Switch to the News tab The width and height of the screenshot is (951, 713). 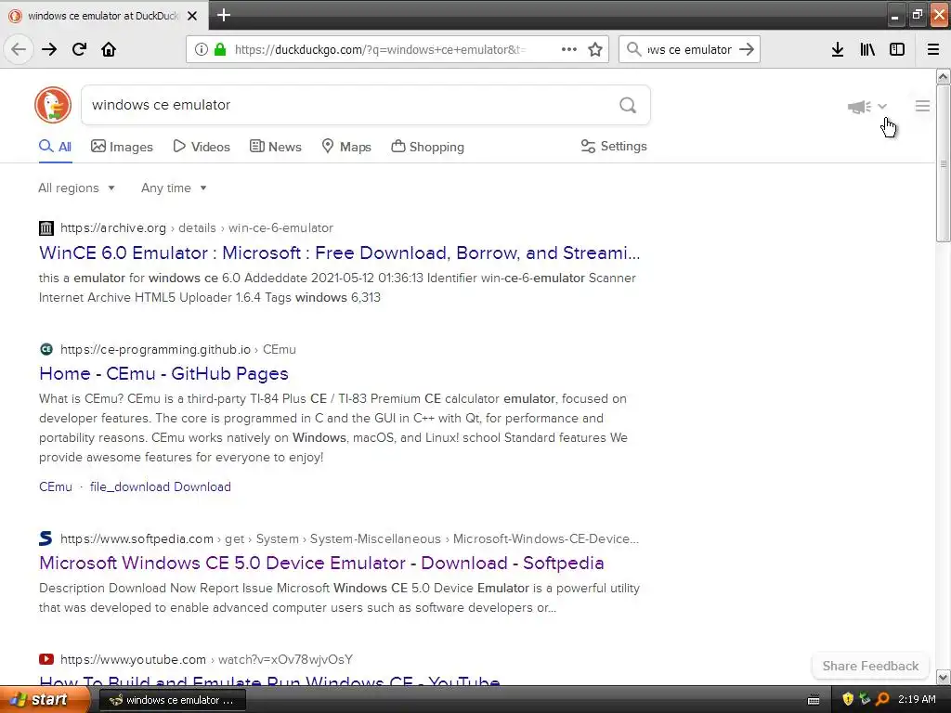275,147
